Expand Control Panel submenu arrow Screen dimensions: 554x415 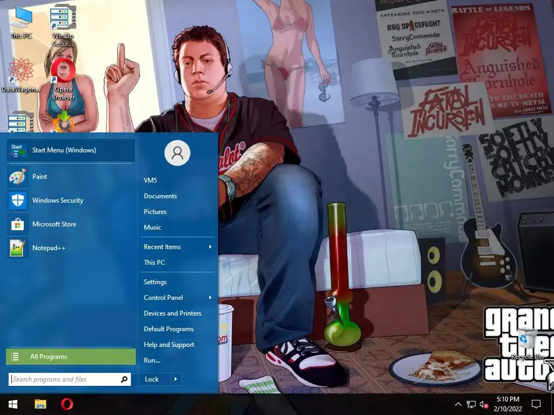(210, 298)
